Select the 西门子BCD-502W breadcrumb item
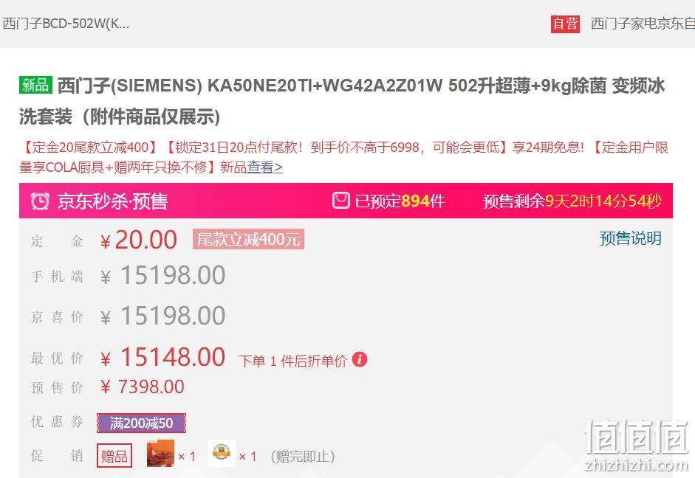Viewport: 695px width, 478px height. click(66, 24)
